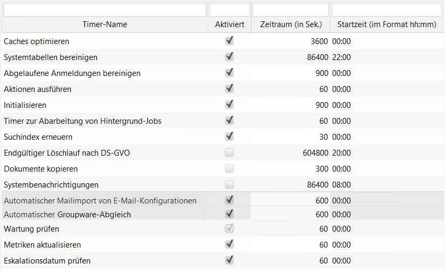The width and height of the screenshot is (445, 272).
Task: Disable the Suchindex erneuern checkbox
Action: (x=229, y=137)
